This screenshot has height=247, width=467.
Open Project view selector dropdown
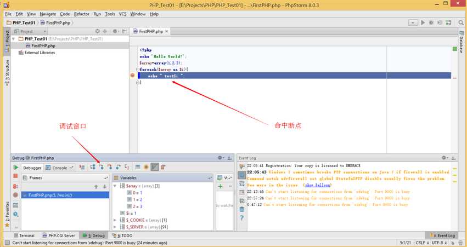[30, 31]
